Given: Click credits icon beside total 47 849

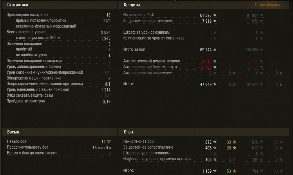Looking at the screenshot, I should coord(215,84).
